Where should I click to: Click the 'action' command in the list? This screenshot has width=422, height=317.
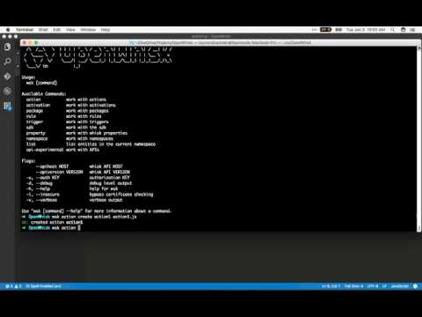(33, 100)
